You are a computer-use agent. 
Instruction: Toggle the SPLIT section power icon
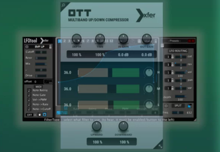[x=166, y=106]
